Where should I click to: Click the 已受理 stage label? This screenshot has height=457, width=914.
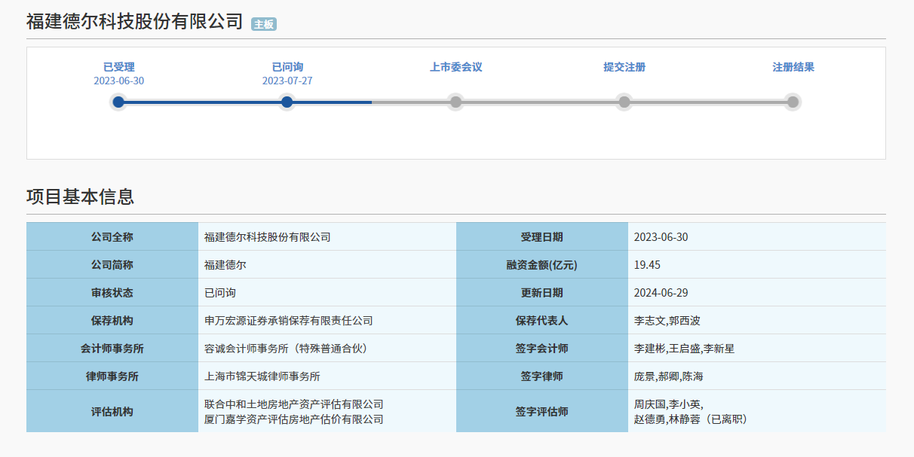[x=118, y=67]
